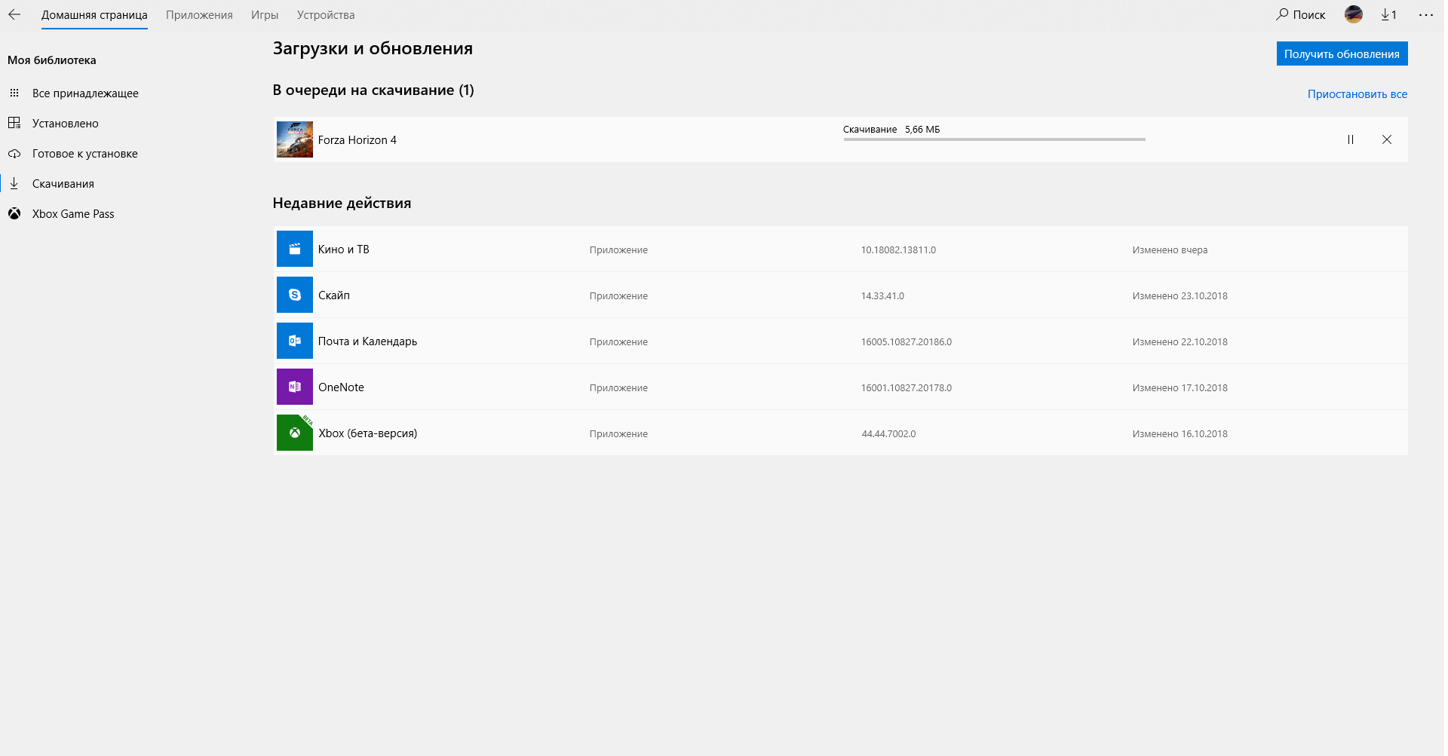Screen dimensions: 1448x756
Task: Click the Загрузки и обновления heading
Action: (x=373, y=49)
